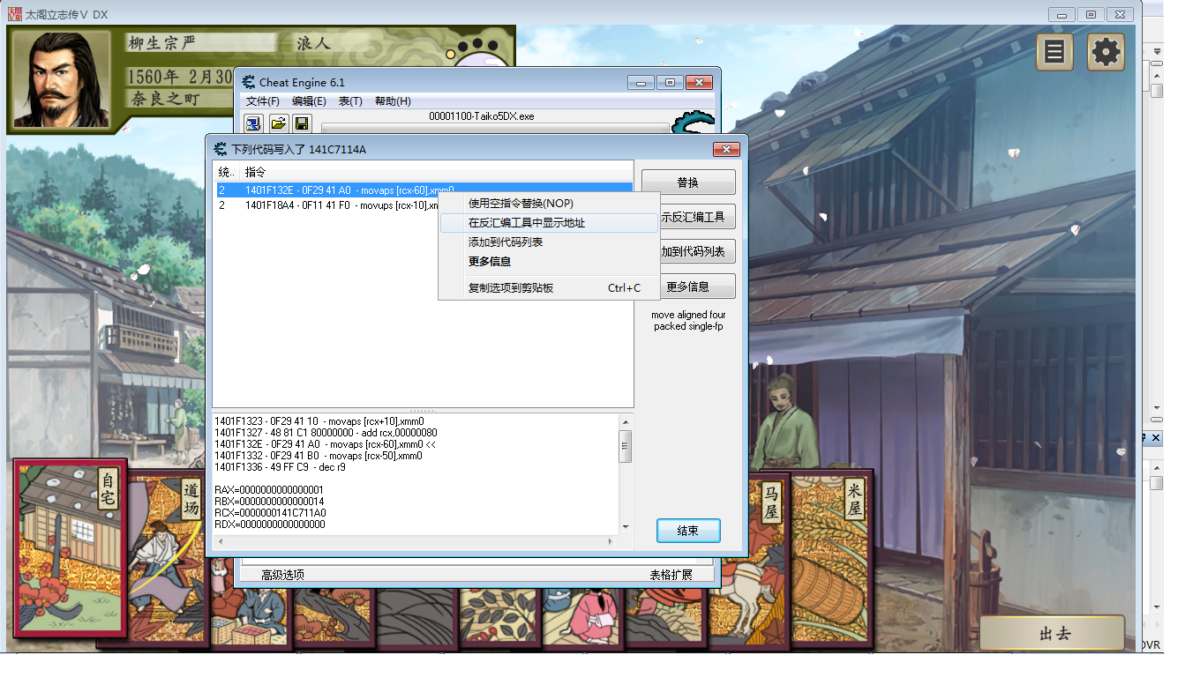This screenshot has width=1200, height=677.
Task: Select the 自宅 home card
Action: [x=71, y=549]
